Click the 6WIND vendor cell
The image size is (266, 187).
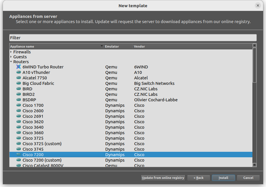[141, 67]
